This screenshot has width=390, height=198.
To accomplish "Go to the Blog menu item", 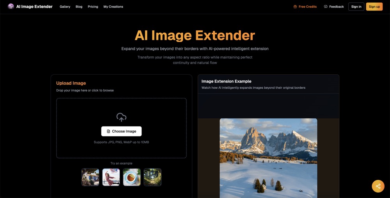I will tap(79, 7).
